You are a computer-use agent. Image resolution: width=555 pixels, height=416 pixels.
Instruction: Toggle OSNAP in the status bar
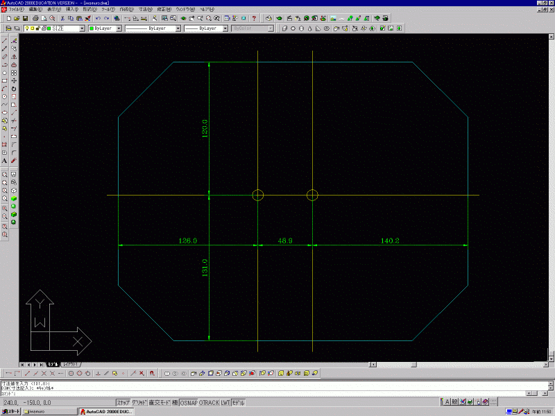(189, 403)
